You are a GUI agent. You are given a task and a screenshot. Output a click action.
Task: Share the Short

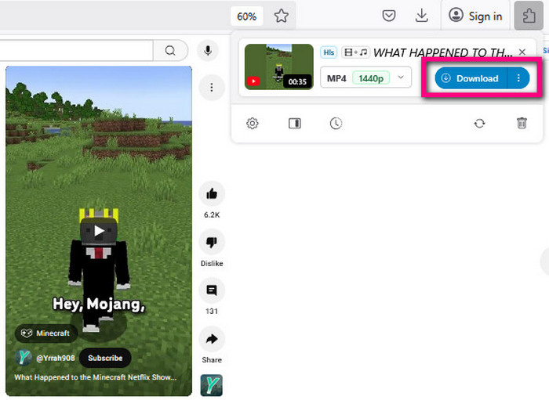pos(212,338)
